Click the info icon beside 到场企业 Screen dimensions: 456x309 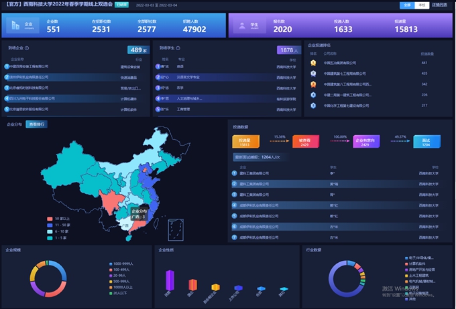27,48
